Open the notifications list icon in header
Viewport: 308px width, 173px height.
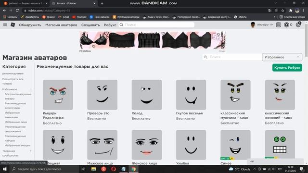tap(278, 25)
